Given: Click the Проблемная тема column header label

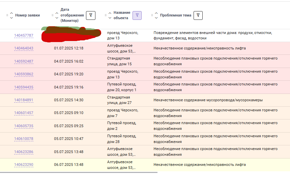Looking at the screenshot, I should [x=175, y=15].
